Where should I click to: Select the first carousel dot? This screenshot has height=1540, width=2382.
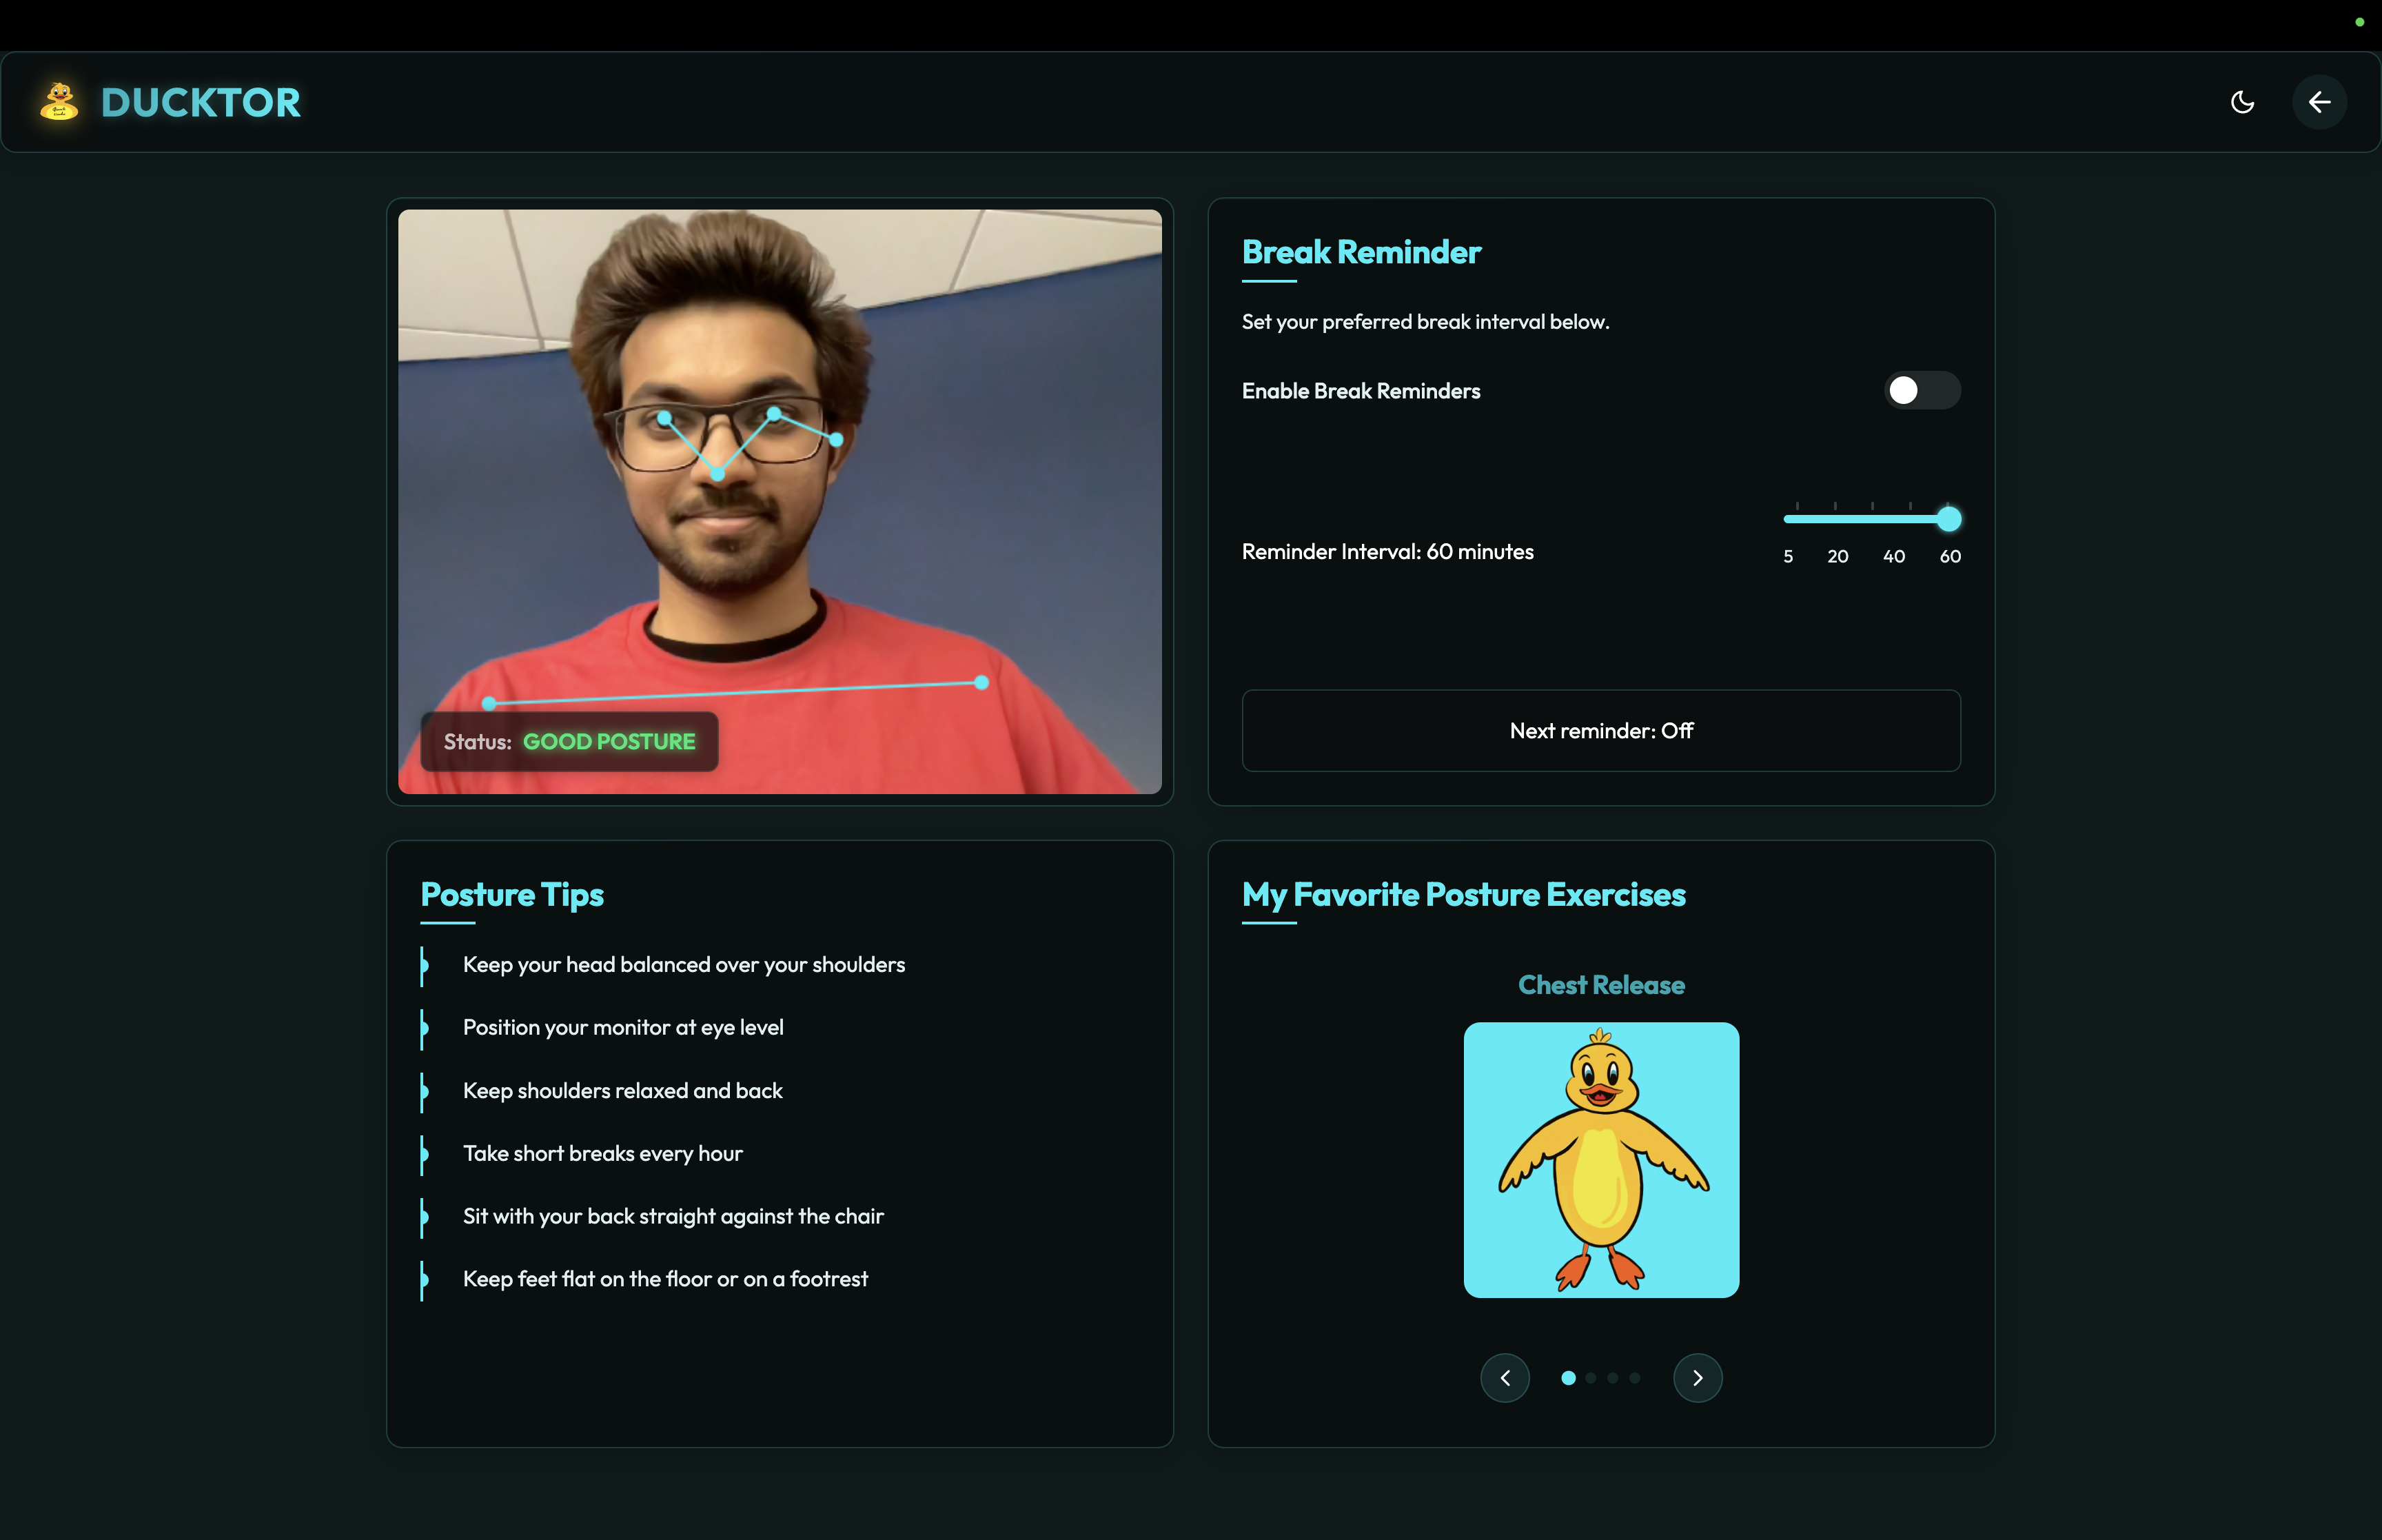coord(1568,1378)
